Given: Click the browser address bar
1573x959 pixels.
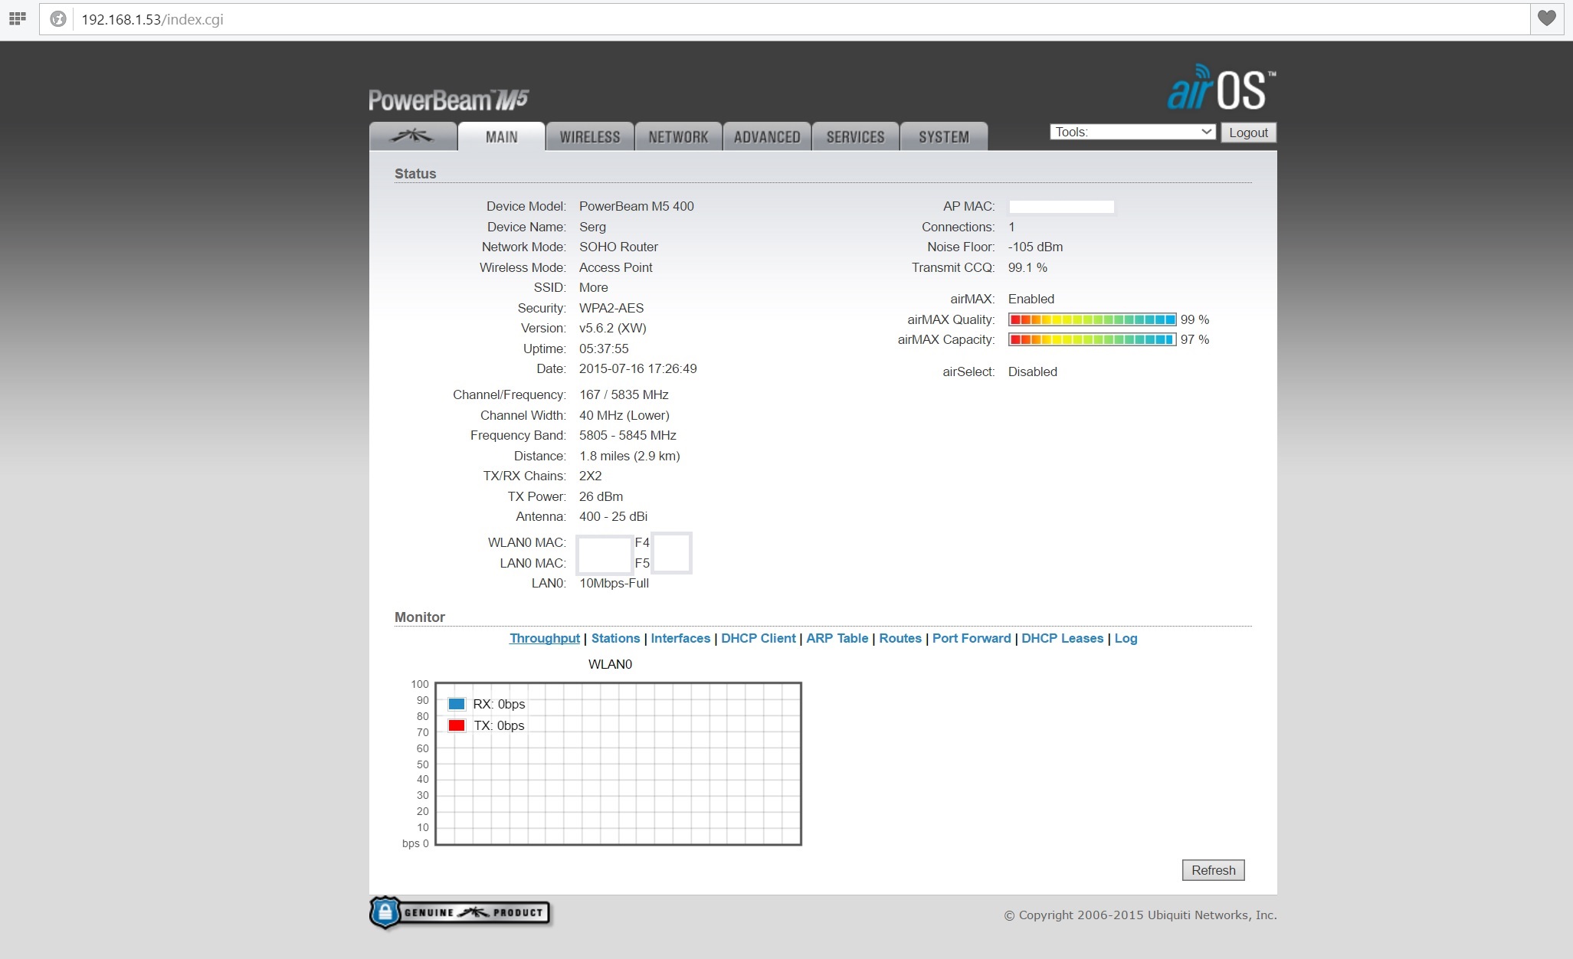Looking at the screenshot, I should (x=766, y=19).
